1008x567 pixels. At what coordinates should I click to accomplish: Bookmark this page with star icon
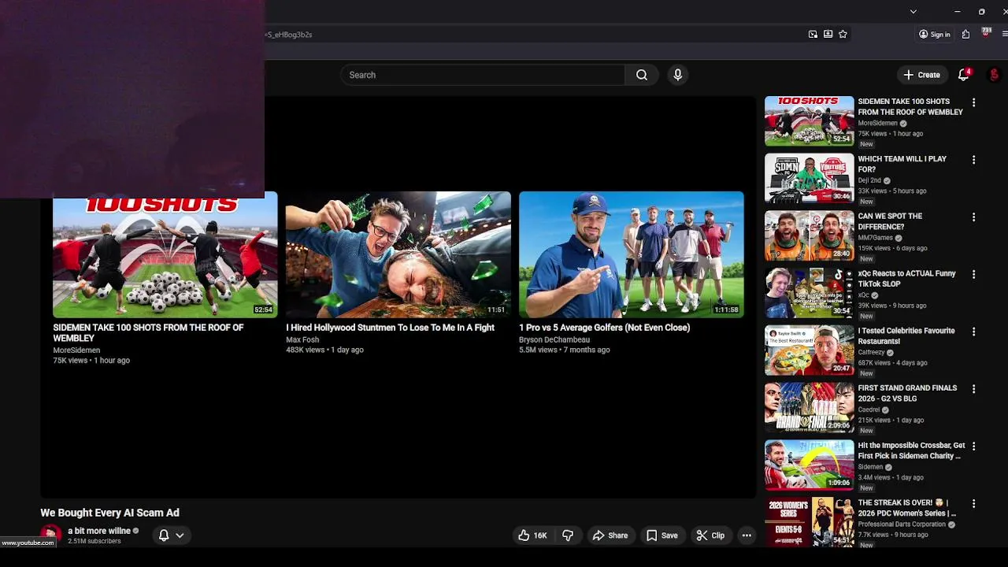(x=843, y=35)
